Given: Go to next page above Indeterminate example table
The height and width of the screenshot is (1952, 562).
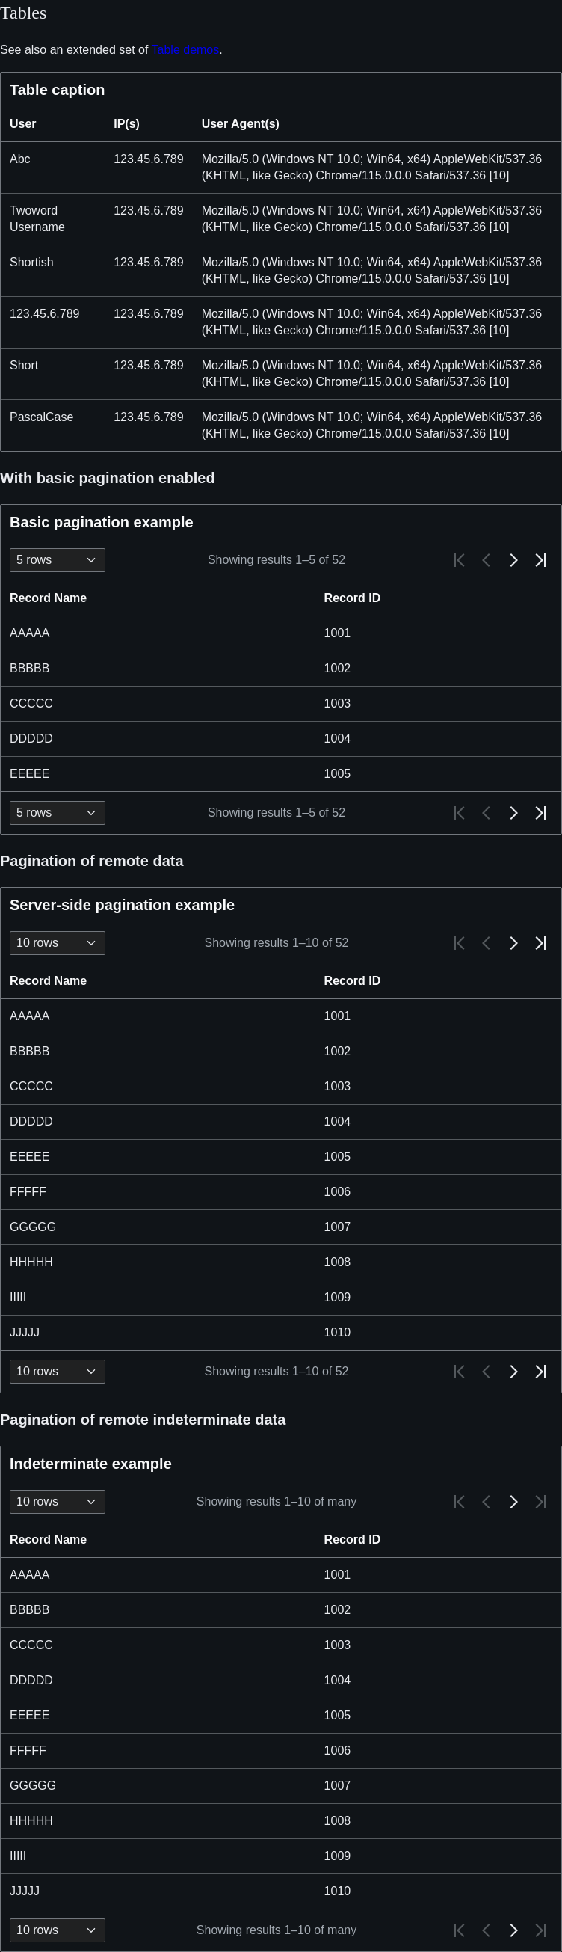Looking at the screenshot, I should tap(513, 1502).
